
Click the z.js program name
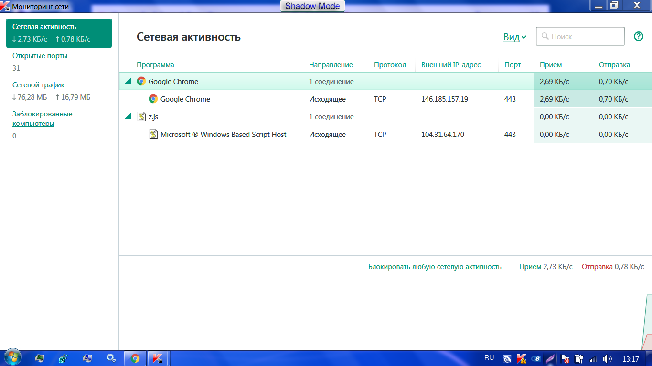153,117
